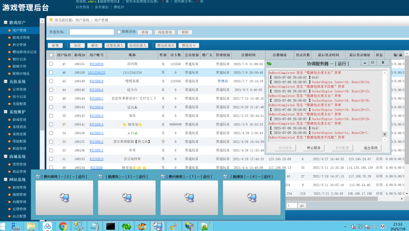Click the Windows Start button
Image resolution: width=409 pixels, height=231 pixels.
click(x=4, y=226)
